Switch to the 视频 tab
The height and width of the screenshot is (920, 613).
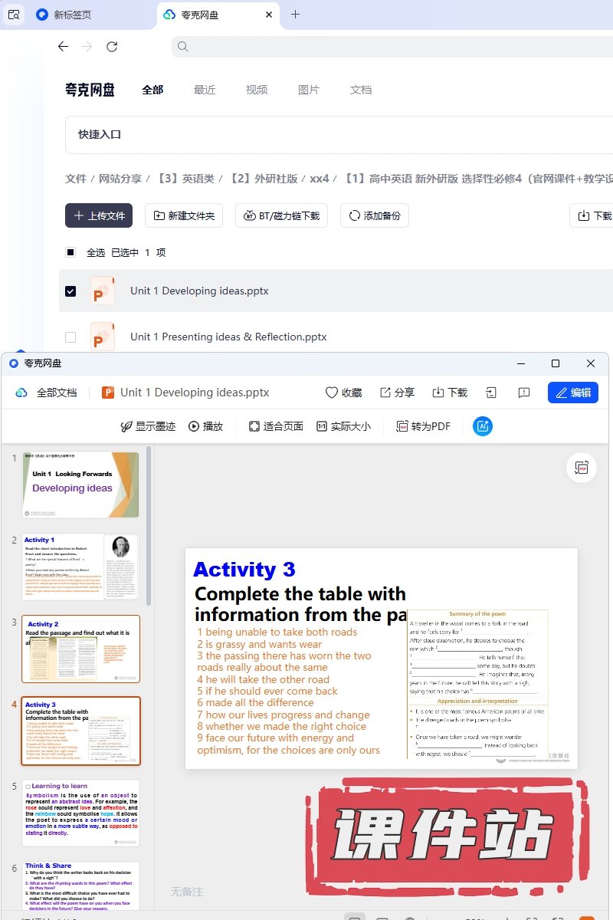[x=257, y=90]
